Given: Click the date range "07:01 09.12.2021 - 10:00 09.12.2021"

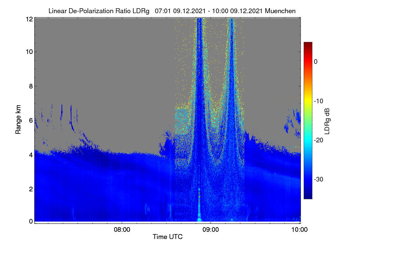Looking at the screenshot, I should pyautogui.click(x=208, y=11).
